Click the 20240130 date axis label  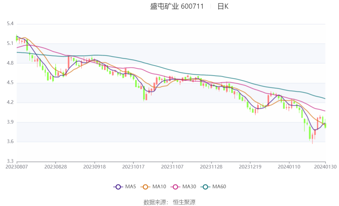[x=325, y=167]
